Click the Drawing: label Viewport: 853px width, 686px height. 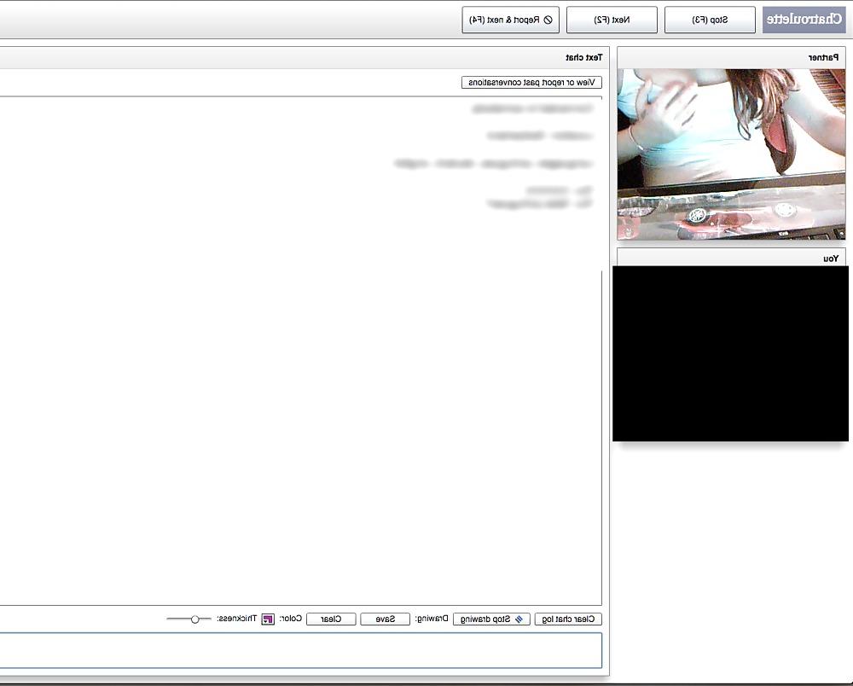pos(432,619)
